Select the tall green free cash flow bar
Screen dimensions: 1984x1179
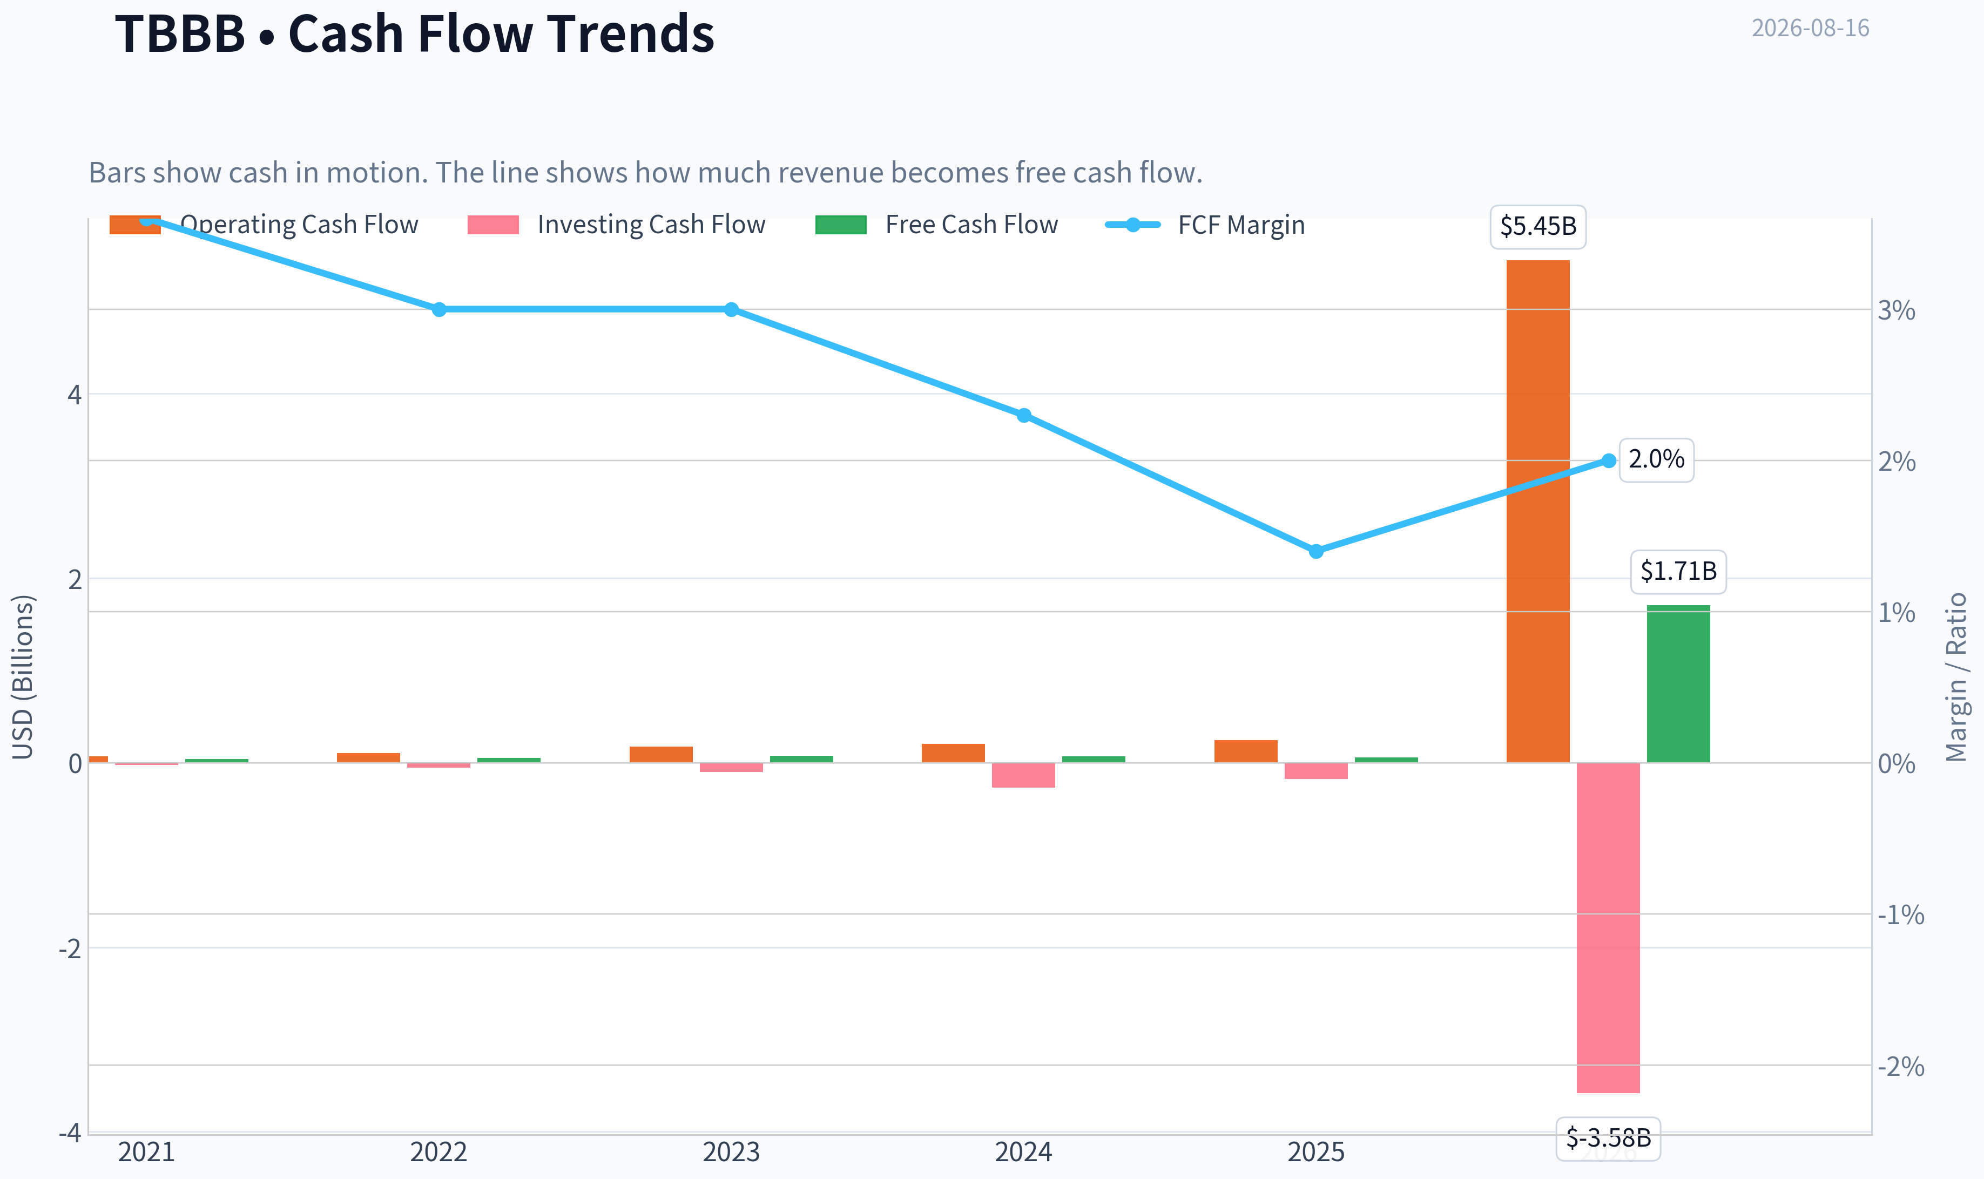pyautogui.click(x=1678, y=684)
